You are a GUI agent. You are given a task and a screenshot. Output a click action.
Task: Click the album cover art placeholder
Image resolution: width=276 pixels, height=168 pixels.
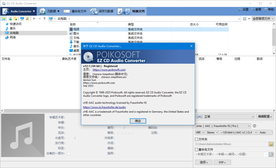(23, 135)
